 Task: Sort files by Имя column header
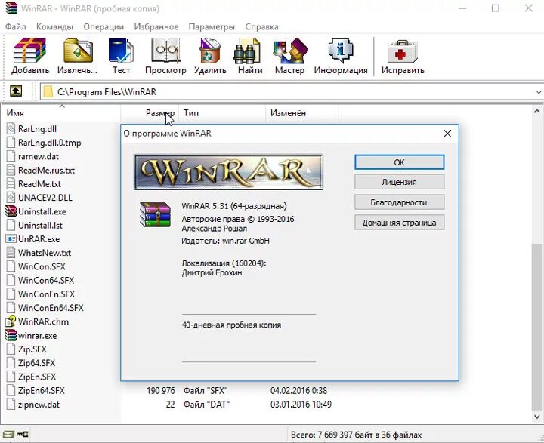coord(62,113)
